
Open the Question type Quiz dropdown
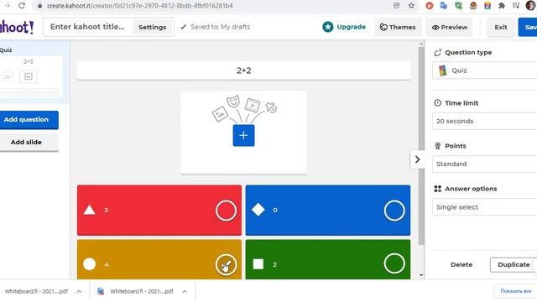tap(485, 70)
